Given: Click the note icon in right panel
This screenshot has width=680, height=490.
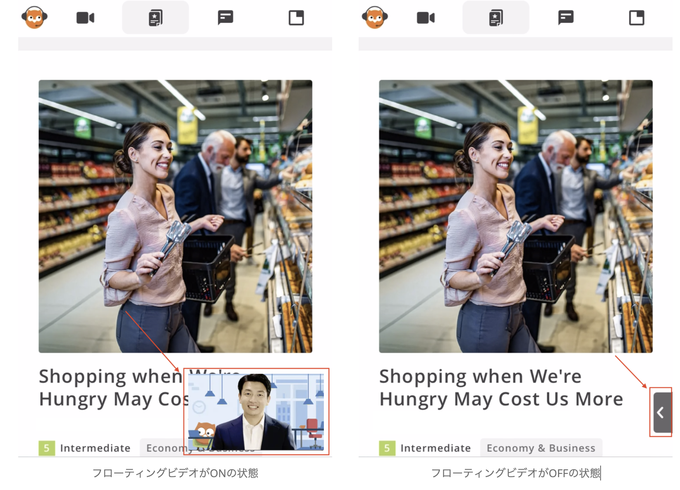Looking at the screenshot, I should [637, 18].
